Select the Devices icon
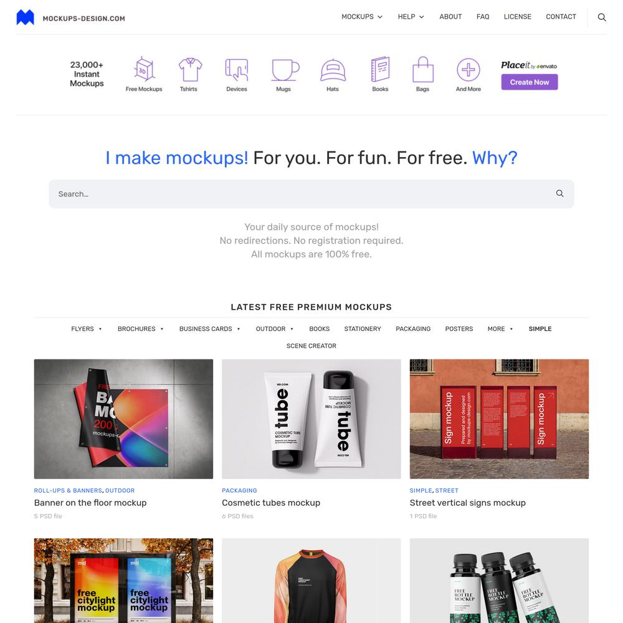The image size is (623, 623). [x=237, y=69]
